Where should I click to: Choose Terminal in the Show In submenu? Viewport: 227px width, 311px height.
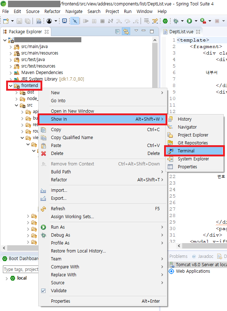point(186,151)
